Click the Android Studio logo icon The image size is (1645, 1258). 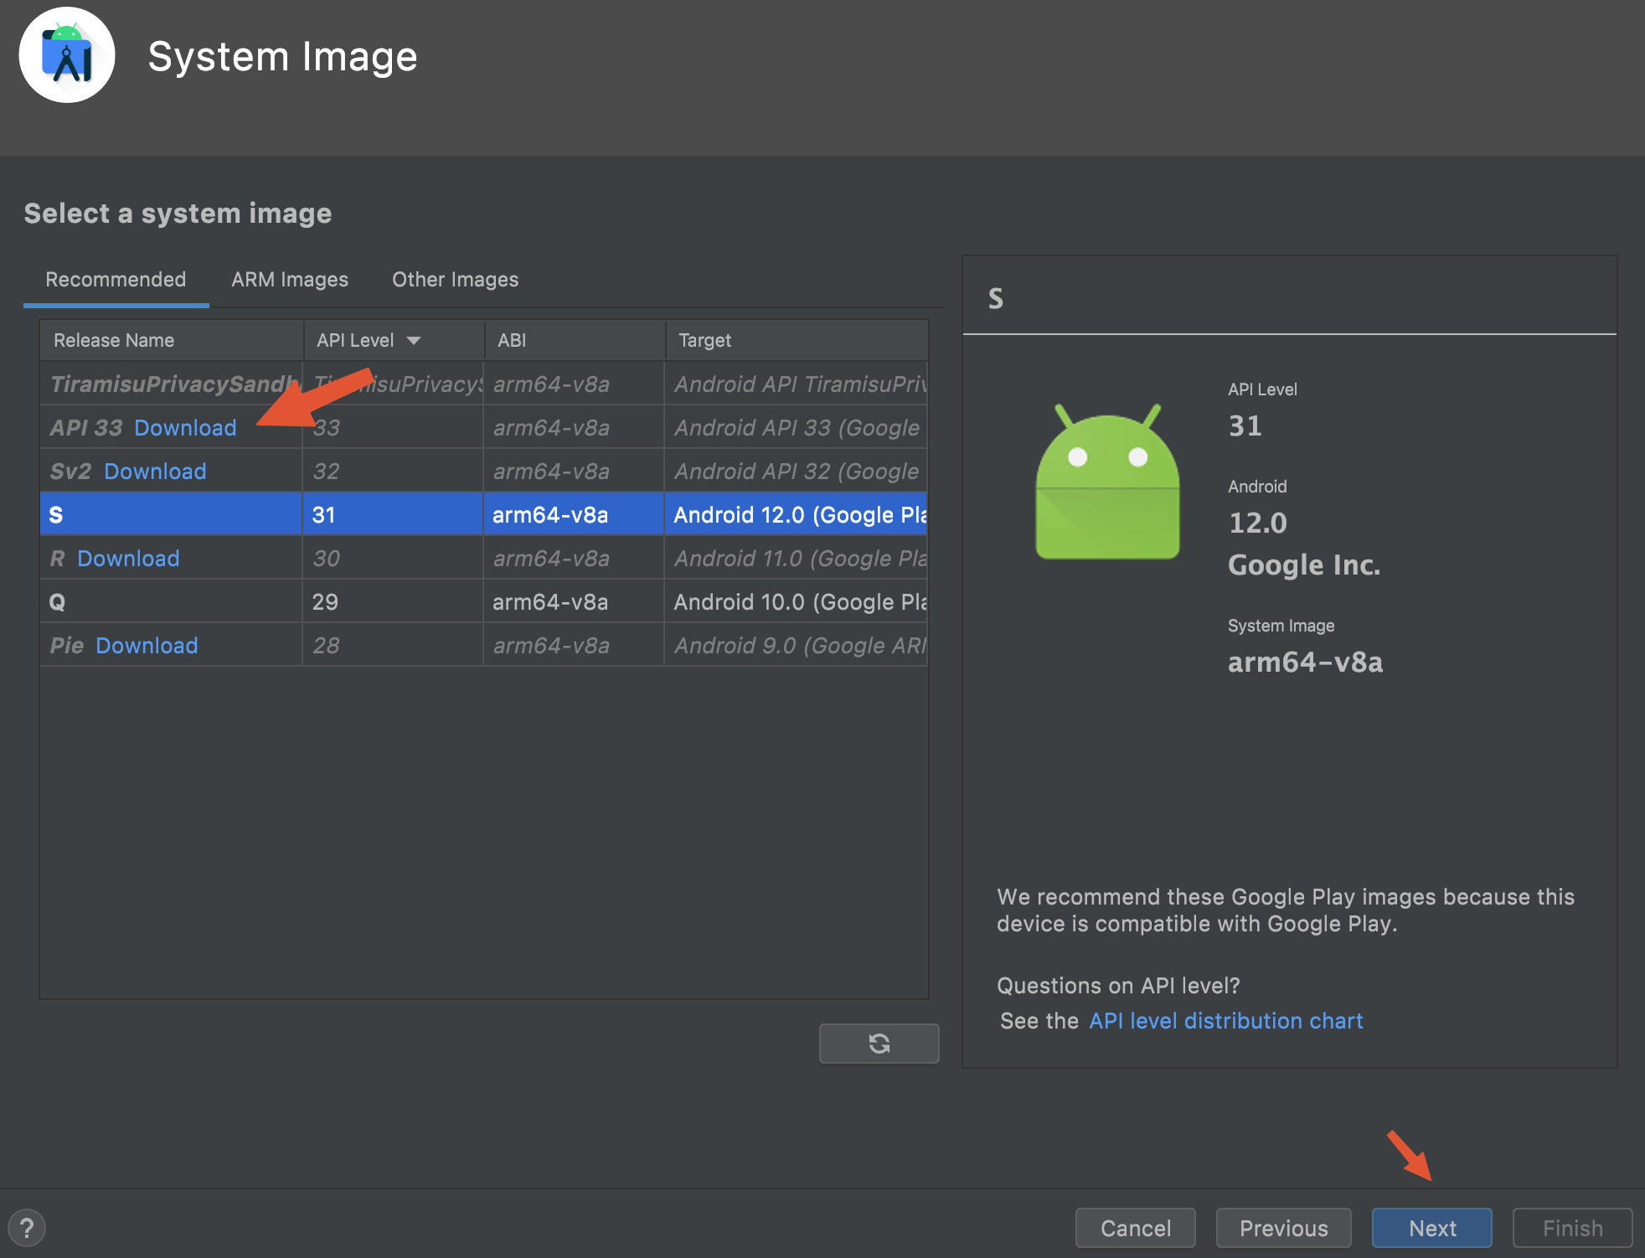[x=67, y=55]
